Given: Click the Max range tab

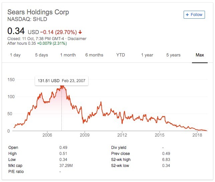Looking at the screenshot, I should coord(200,55).
